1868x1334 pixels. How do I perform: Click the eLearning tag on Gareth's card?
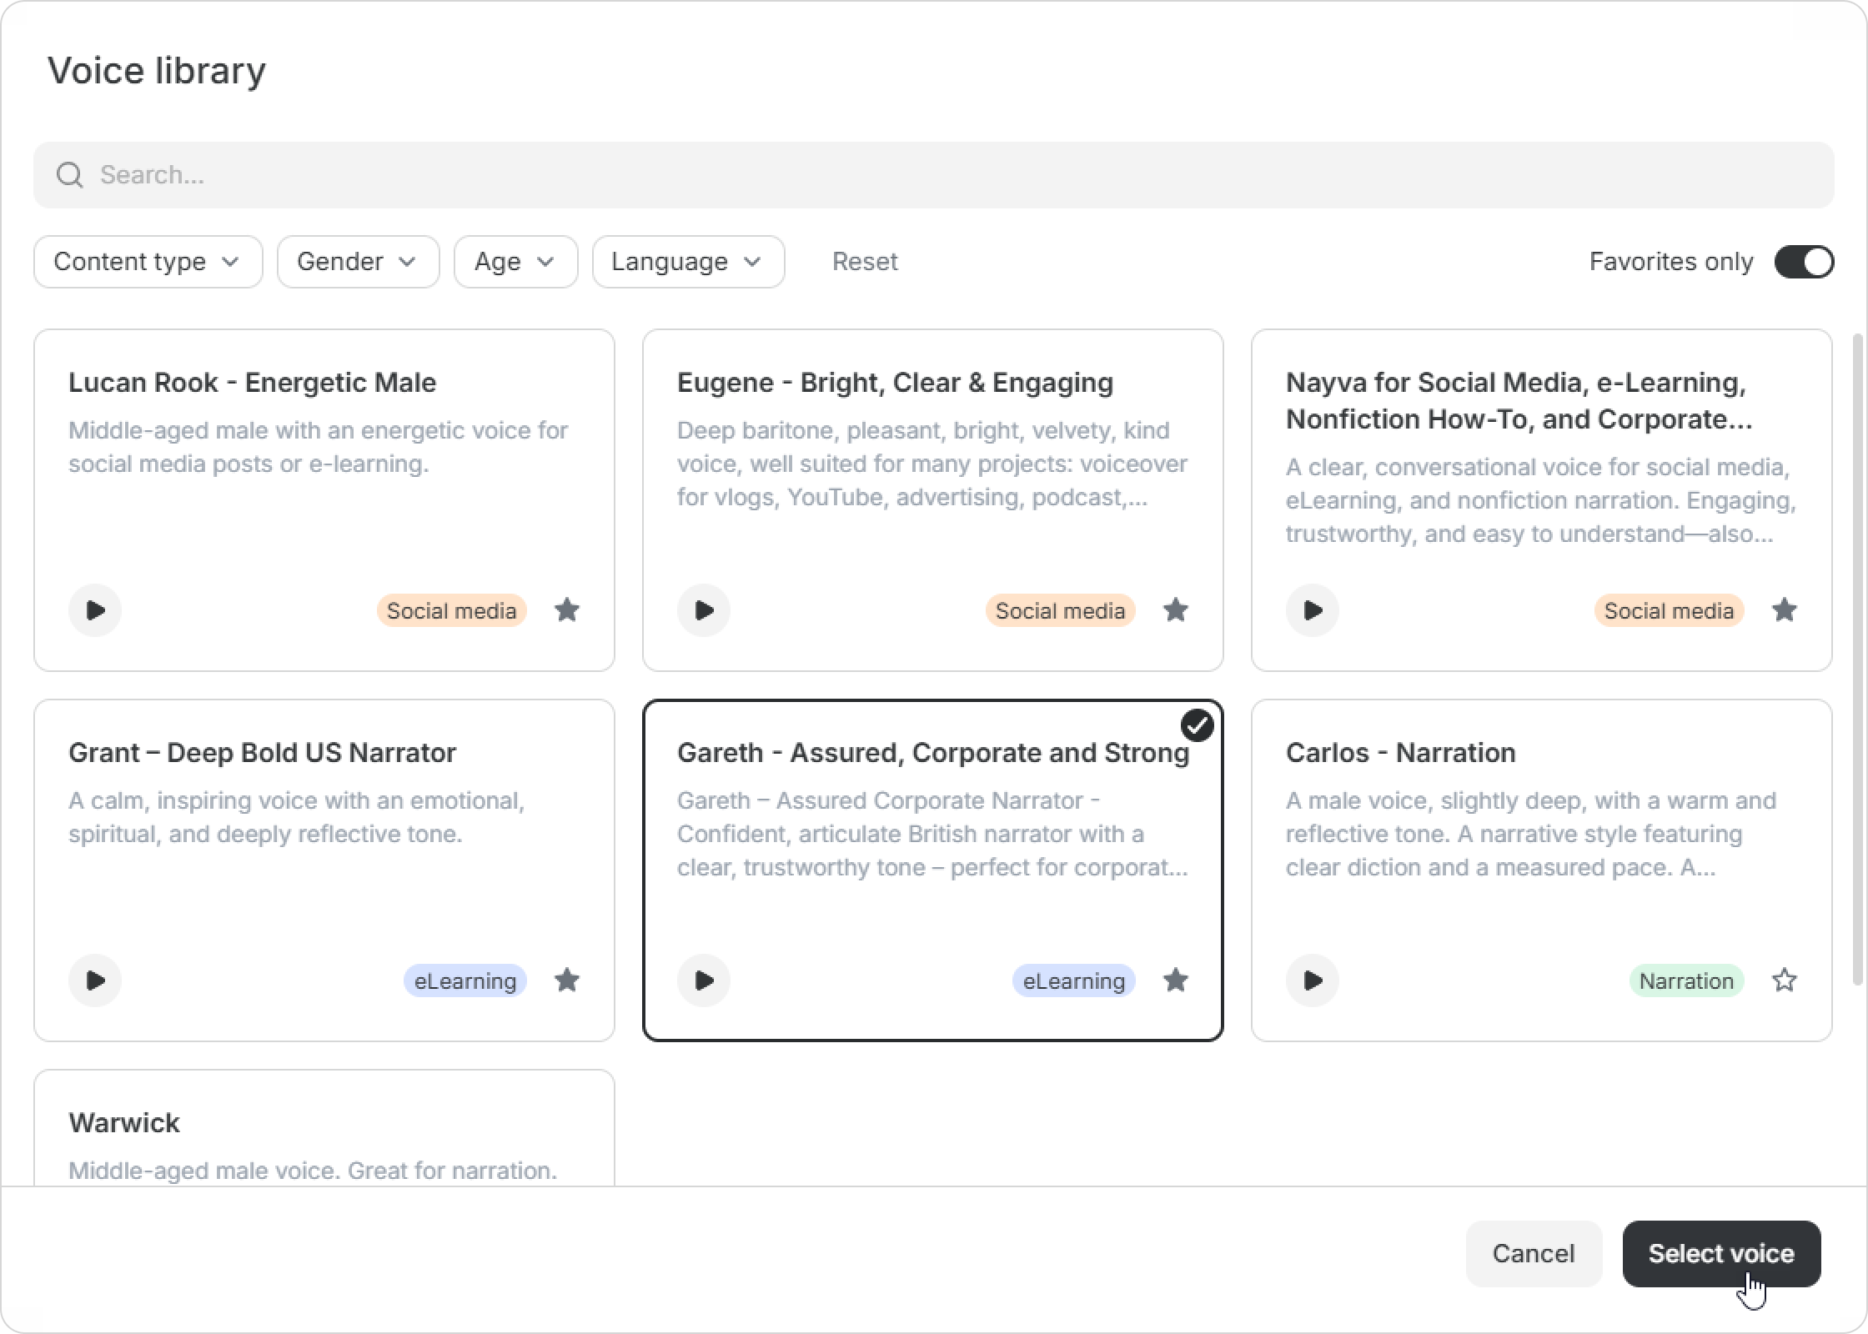[x=1074, y=981]
